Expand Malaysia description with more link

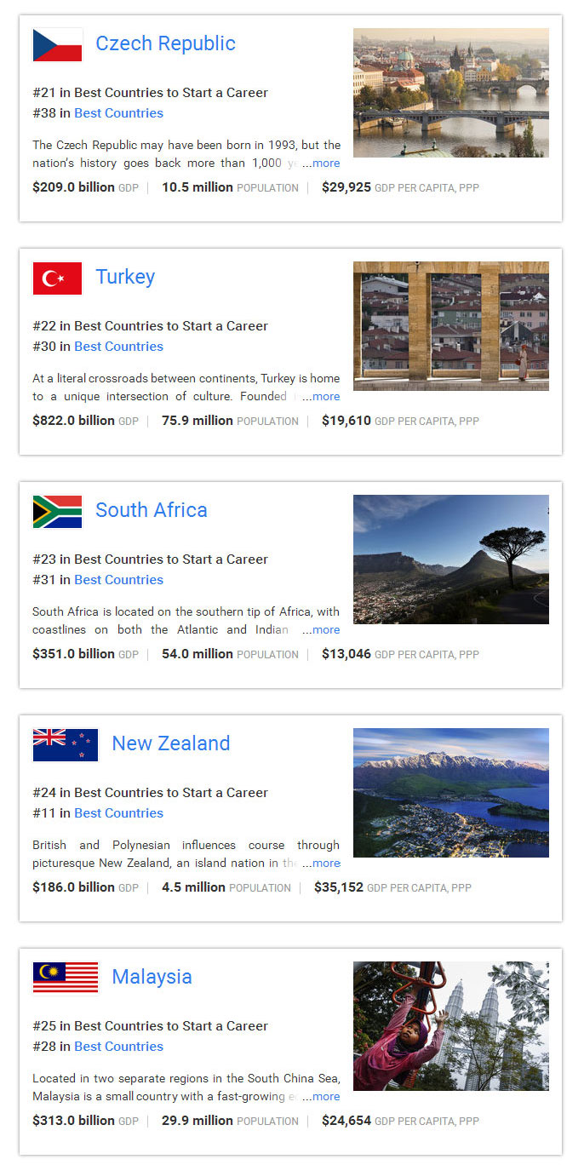(325, 1097)
